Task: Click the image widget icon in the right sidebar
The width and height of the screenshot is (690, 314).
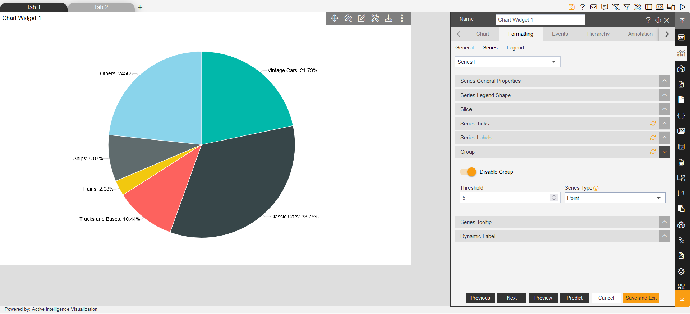Action: 681,131
